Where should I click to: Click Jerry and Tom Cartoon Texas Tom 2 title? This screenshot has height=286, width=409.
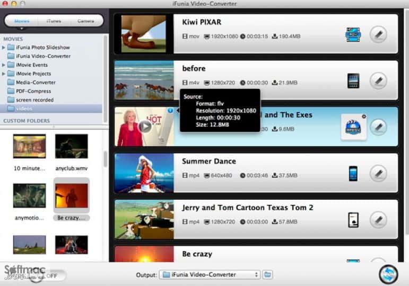pos(248,208)
